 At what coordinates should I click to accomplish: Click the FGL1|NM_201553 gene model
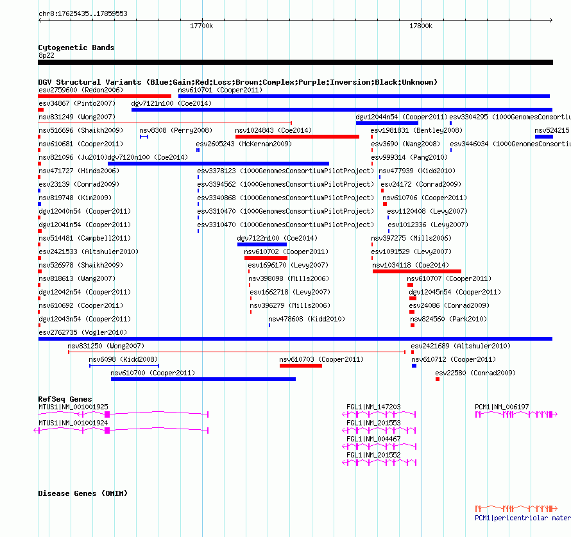[x=379, y=430]
